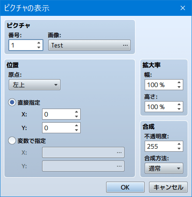Close the ピクチャの表示 dialog
Image resolution: width=192 pixels, height=197 pixels.
[183, 8]
